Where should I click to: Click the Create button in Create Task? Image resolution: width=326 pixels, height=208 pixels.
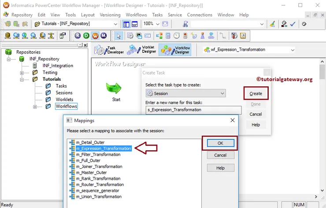(x=256, y=93)
